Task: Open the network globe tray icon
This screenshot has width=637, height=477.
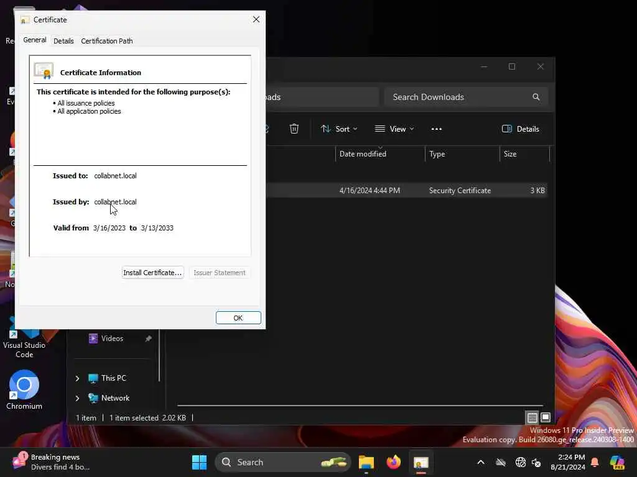Action: click(x=521, y=462)
